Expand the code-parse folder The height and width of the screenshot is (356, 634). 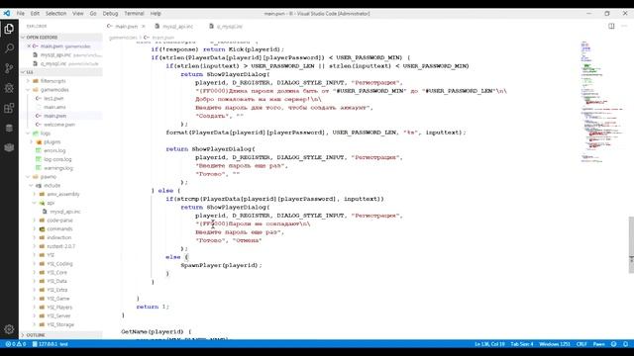[60, 221]
